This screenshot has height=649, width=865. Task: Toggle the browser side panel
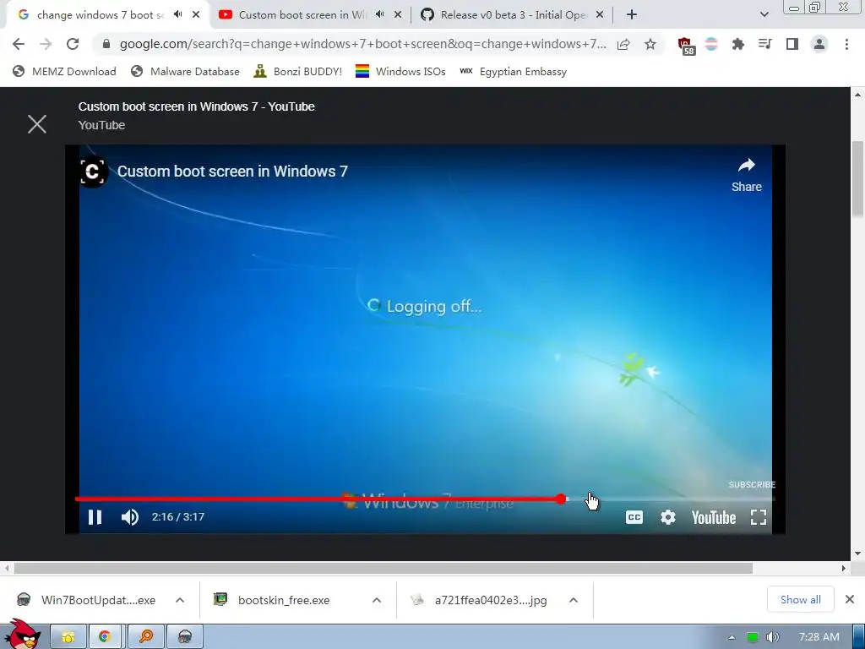792,44
